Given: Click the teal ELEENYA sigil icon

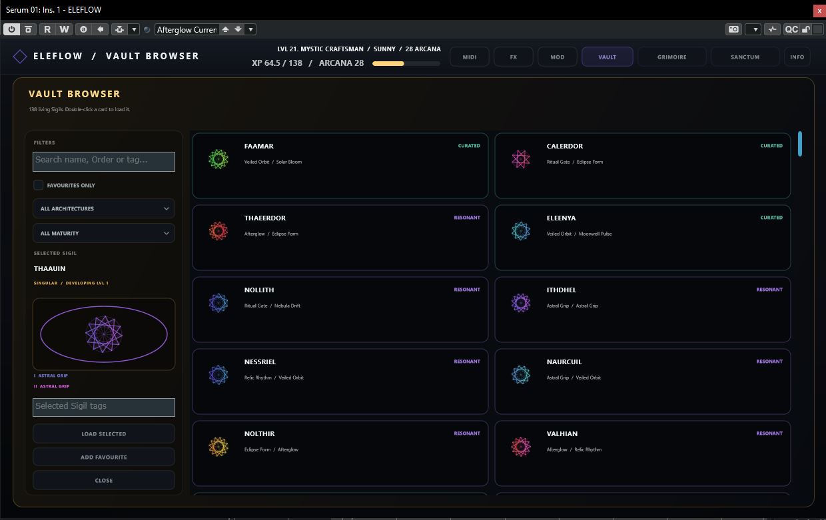Looking at the screenshot, I should pos(521,230).
